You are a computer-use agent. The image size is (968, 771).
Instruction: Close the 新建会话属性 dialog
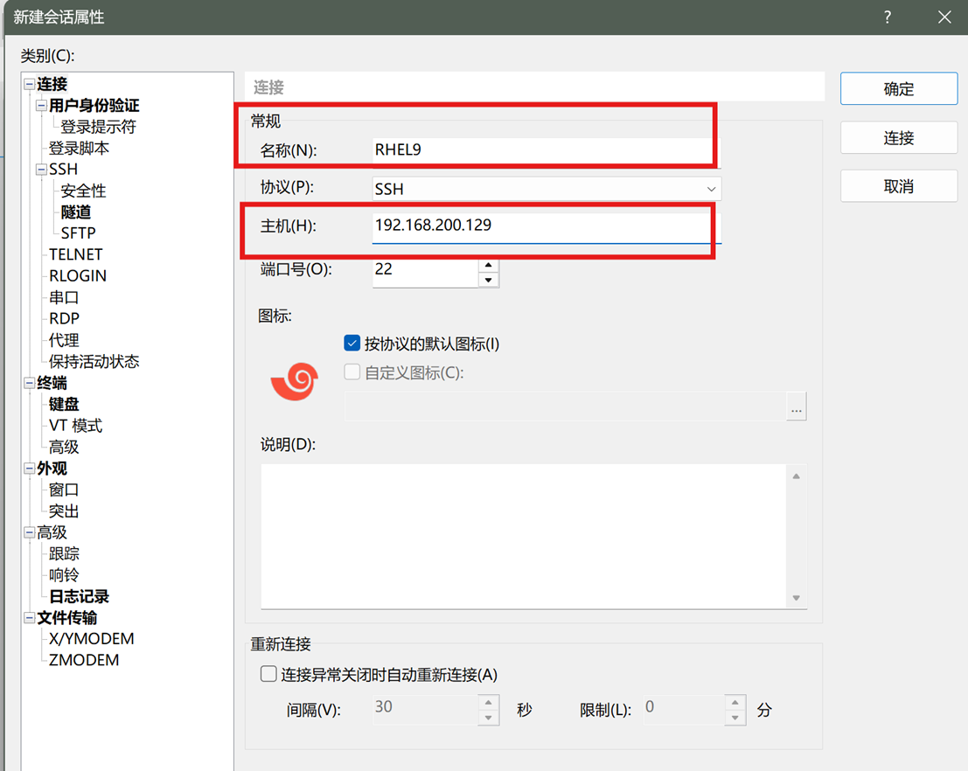[944, 17]
